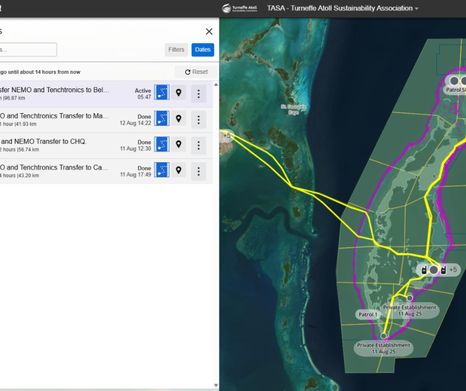This screenshot has width=466, height=391.
Task: Close the patrols side panel
Action: [x=209, y=32]
